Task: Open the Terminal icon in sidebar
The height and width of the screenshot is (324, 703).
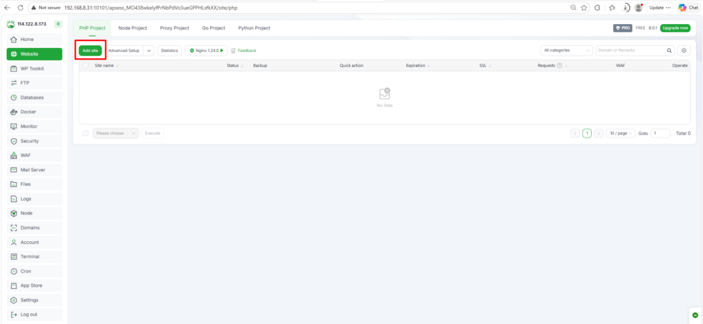Action: coord(14,256)
